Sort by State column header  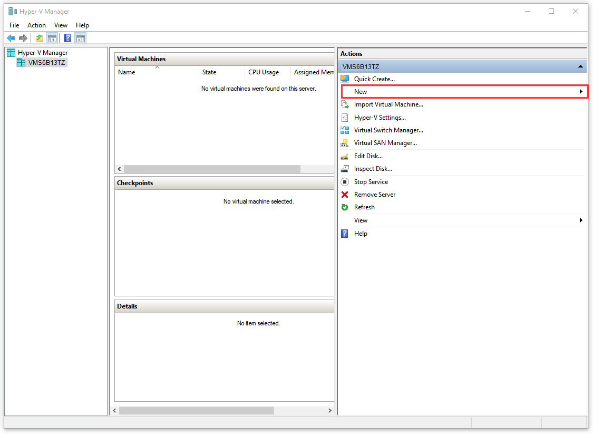point(222,72)
